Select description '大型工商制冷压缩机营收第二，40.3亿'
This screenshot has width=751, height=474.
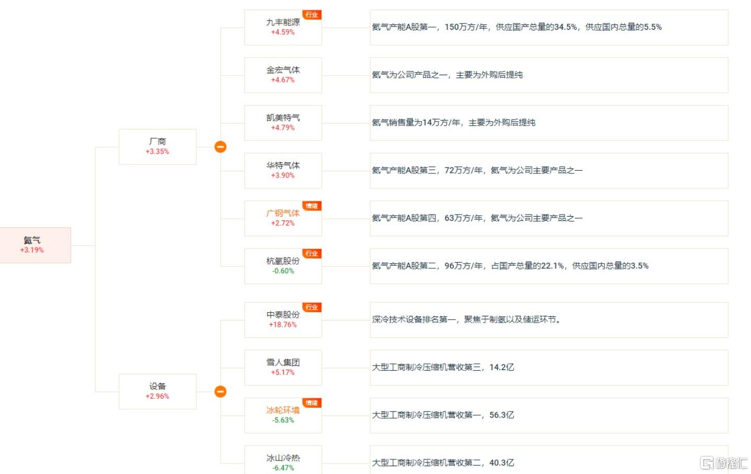(x=549, y=460)
